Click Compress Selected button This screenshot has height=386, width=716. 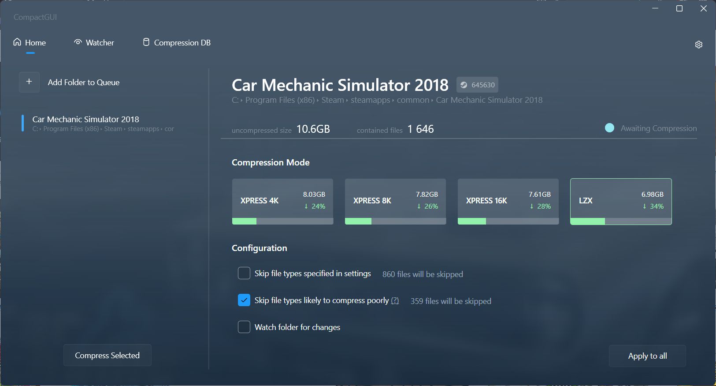click(108, 355)
